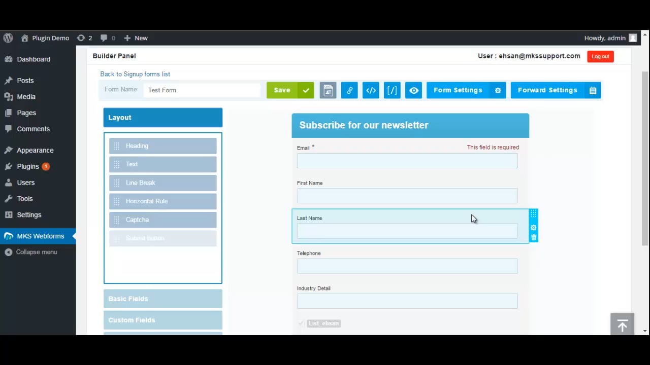Open the WordPress logo menu
The image size is (650, 365).
8,38
